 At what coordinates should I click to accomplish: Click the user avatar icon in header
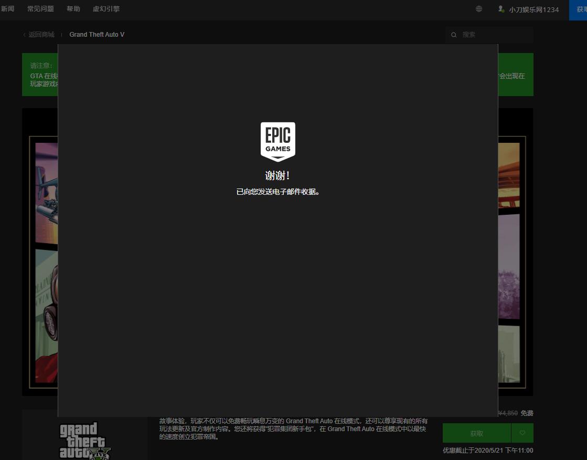point(501,9)
